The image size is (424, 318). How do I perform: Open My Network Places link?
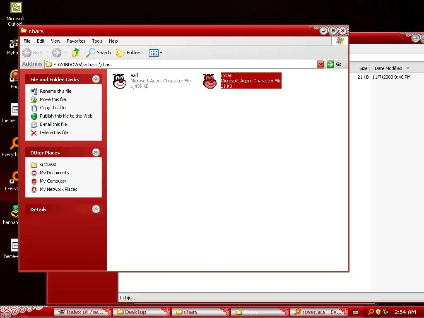point(58,189)
